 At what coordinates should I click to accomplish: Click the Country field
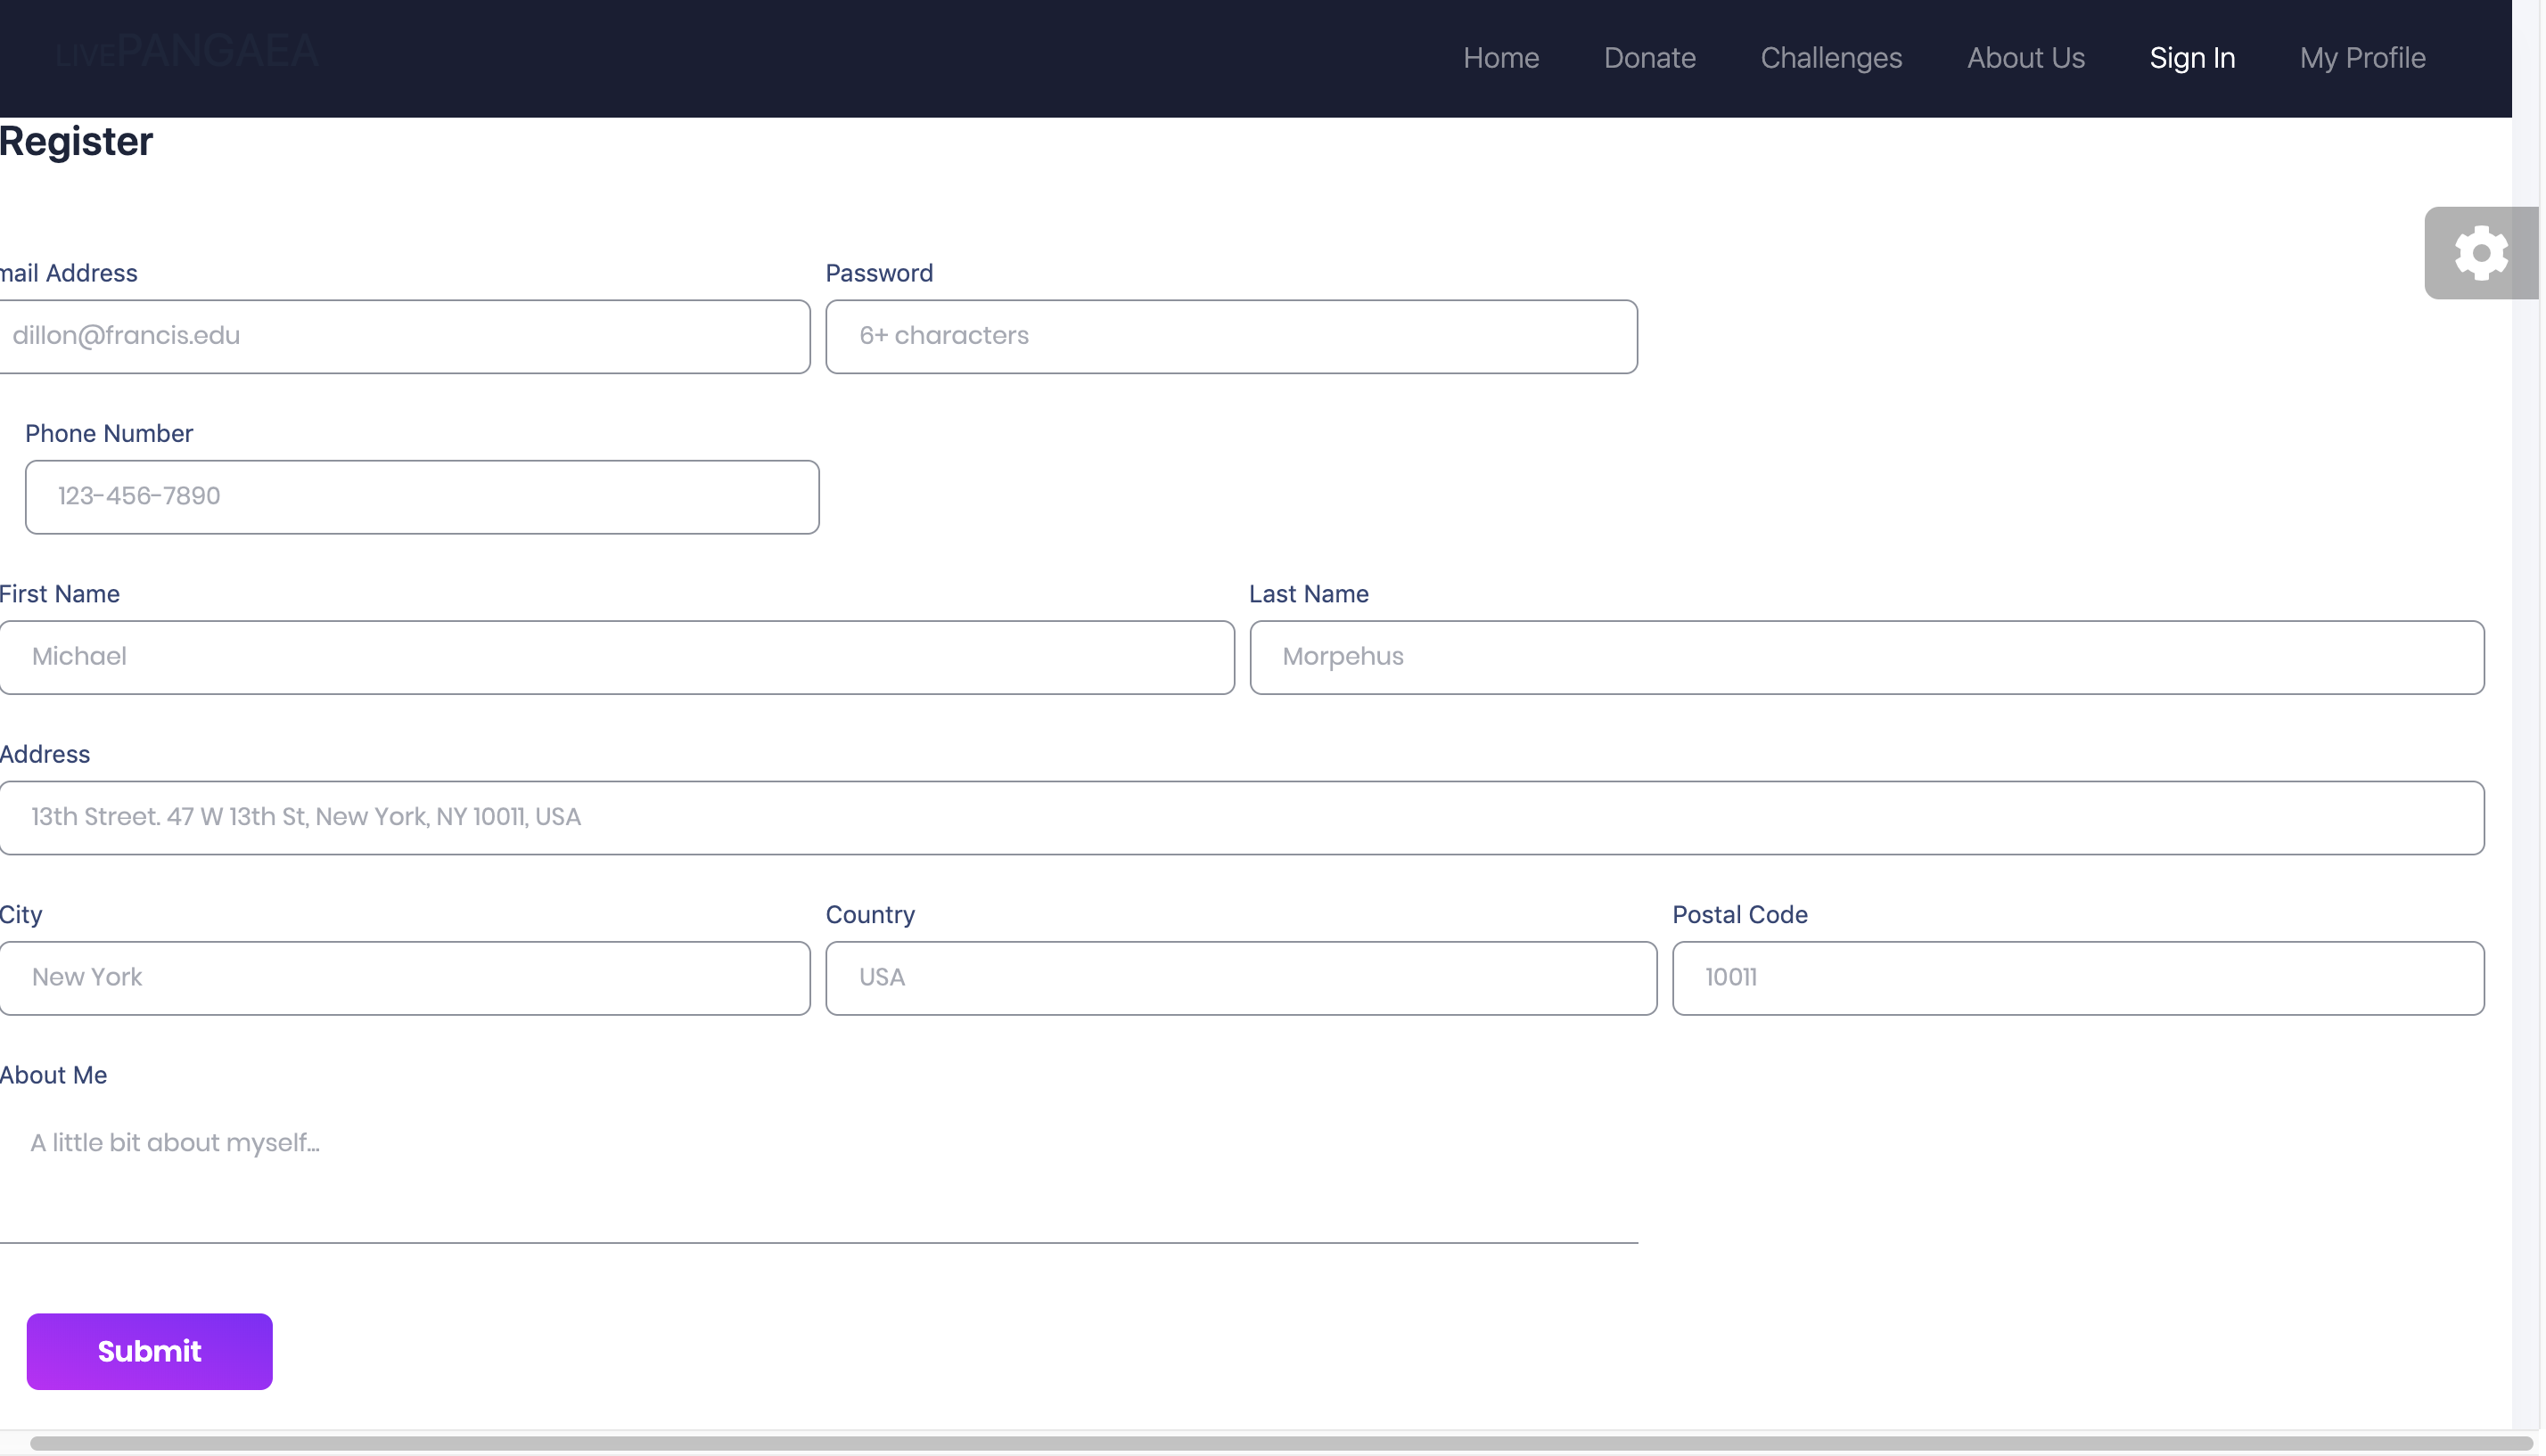[x=1241, y=977]
